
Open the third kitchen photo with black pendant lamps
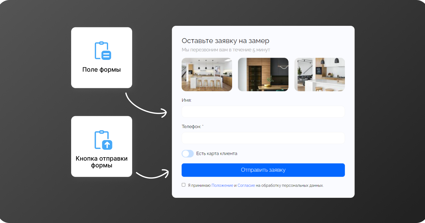(x=319, y=75)
